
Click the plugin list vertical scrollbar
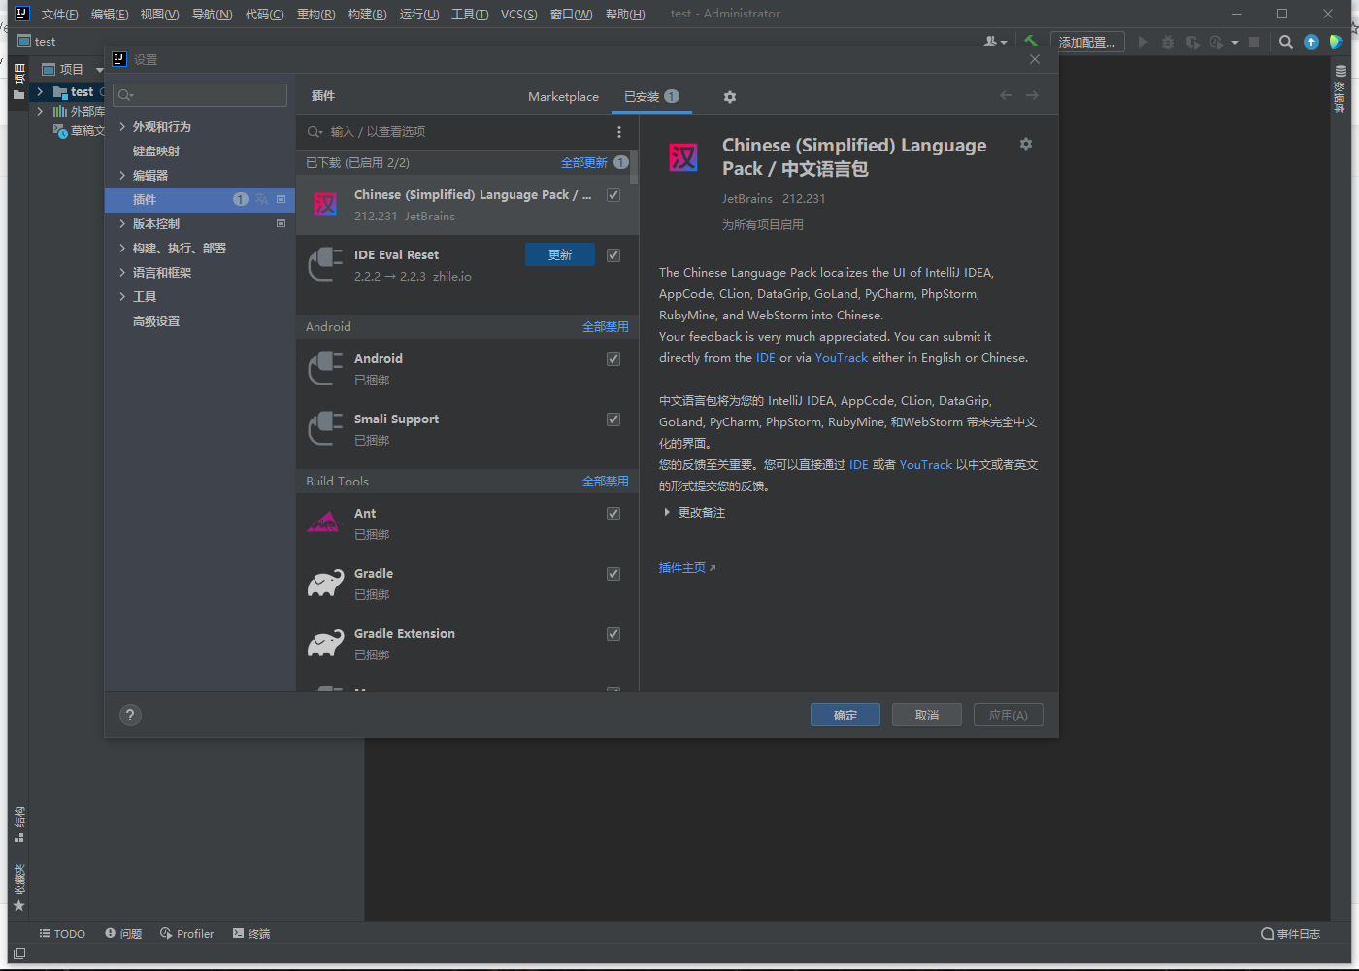pos(634,168)
